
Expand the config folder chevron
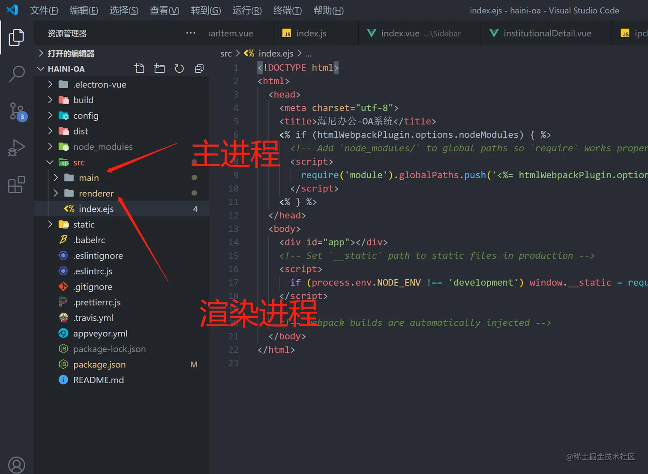(x=50, y=116)
